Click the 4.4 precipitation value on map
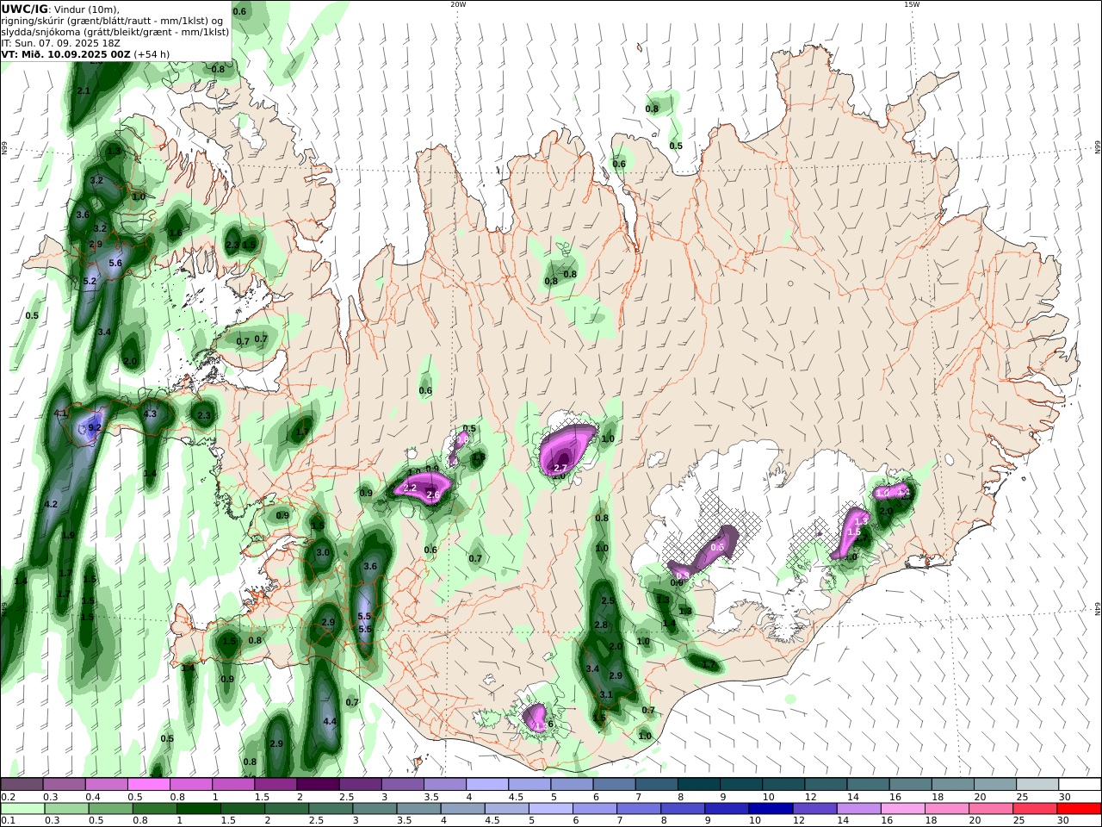Viewport: 1102px width, 827px height. 329,722
